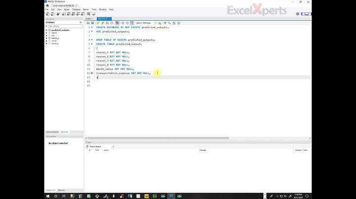Toggle invisible characters icon
Viewport: 356px width, 199px height.
(174, 23)
